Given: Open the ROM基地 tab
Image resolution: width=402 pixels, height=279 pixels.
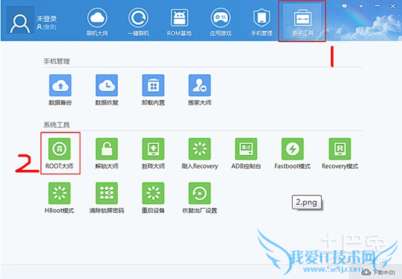Looking at the screenshot, I should pyautogui.click(x=179, y=22).
